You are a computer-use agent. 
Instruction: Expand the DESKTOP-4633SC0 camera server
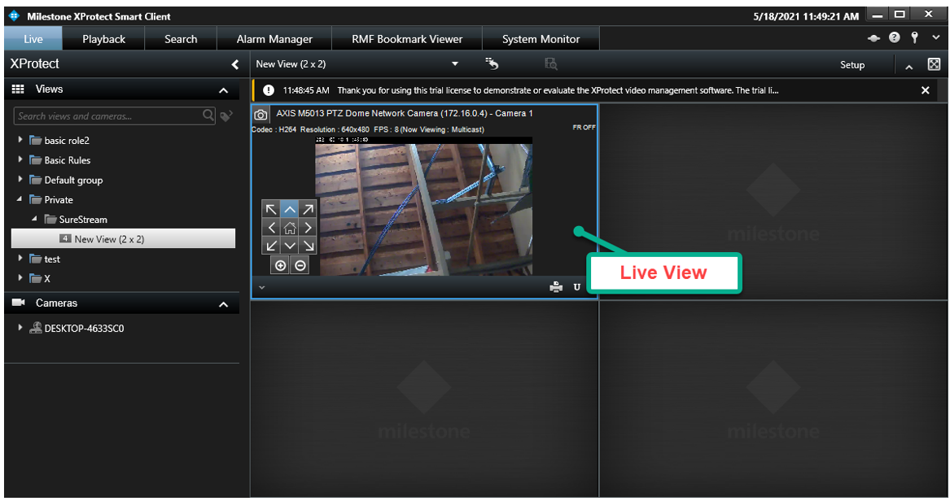(x=20, y=329)
